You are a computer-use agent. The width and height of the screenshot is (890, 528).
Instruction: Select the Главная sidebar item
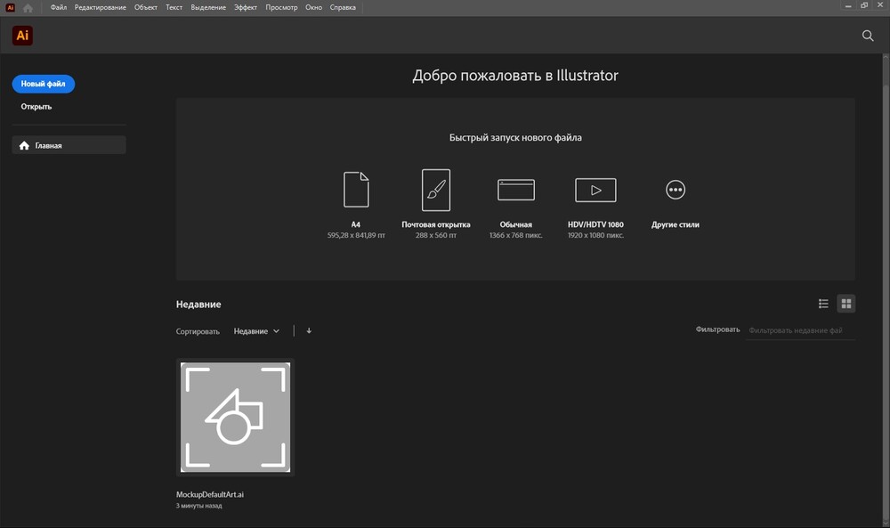(x=69, y=145)
